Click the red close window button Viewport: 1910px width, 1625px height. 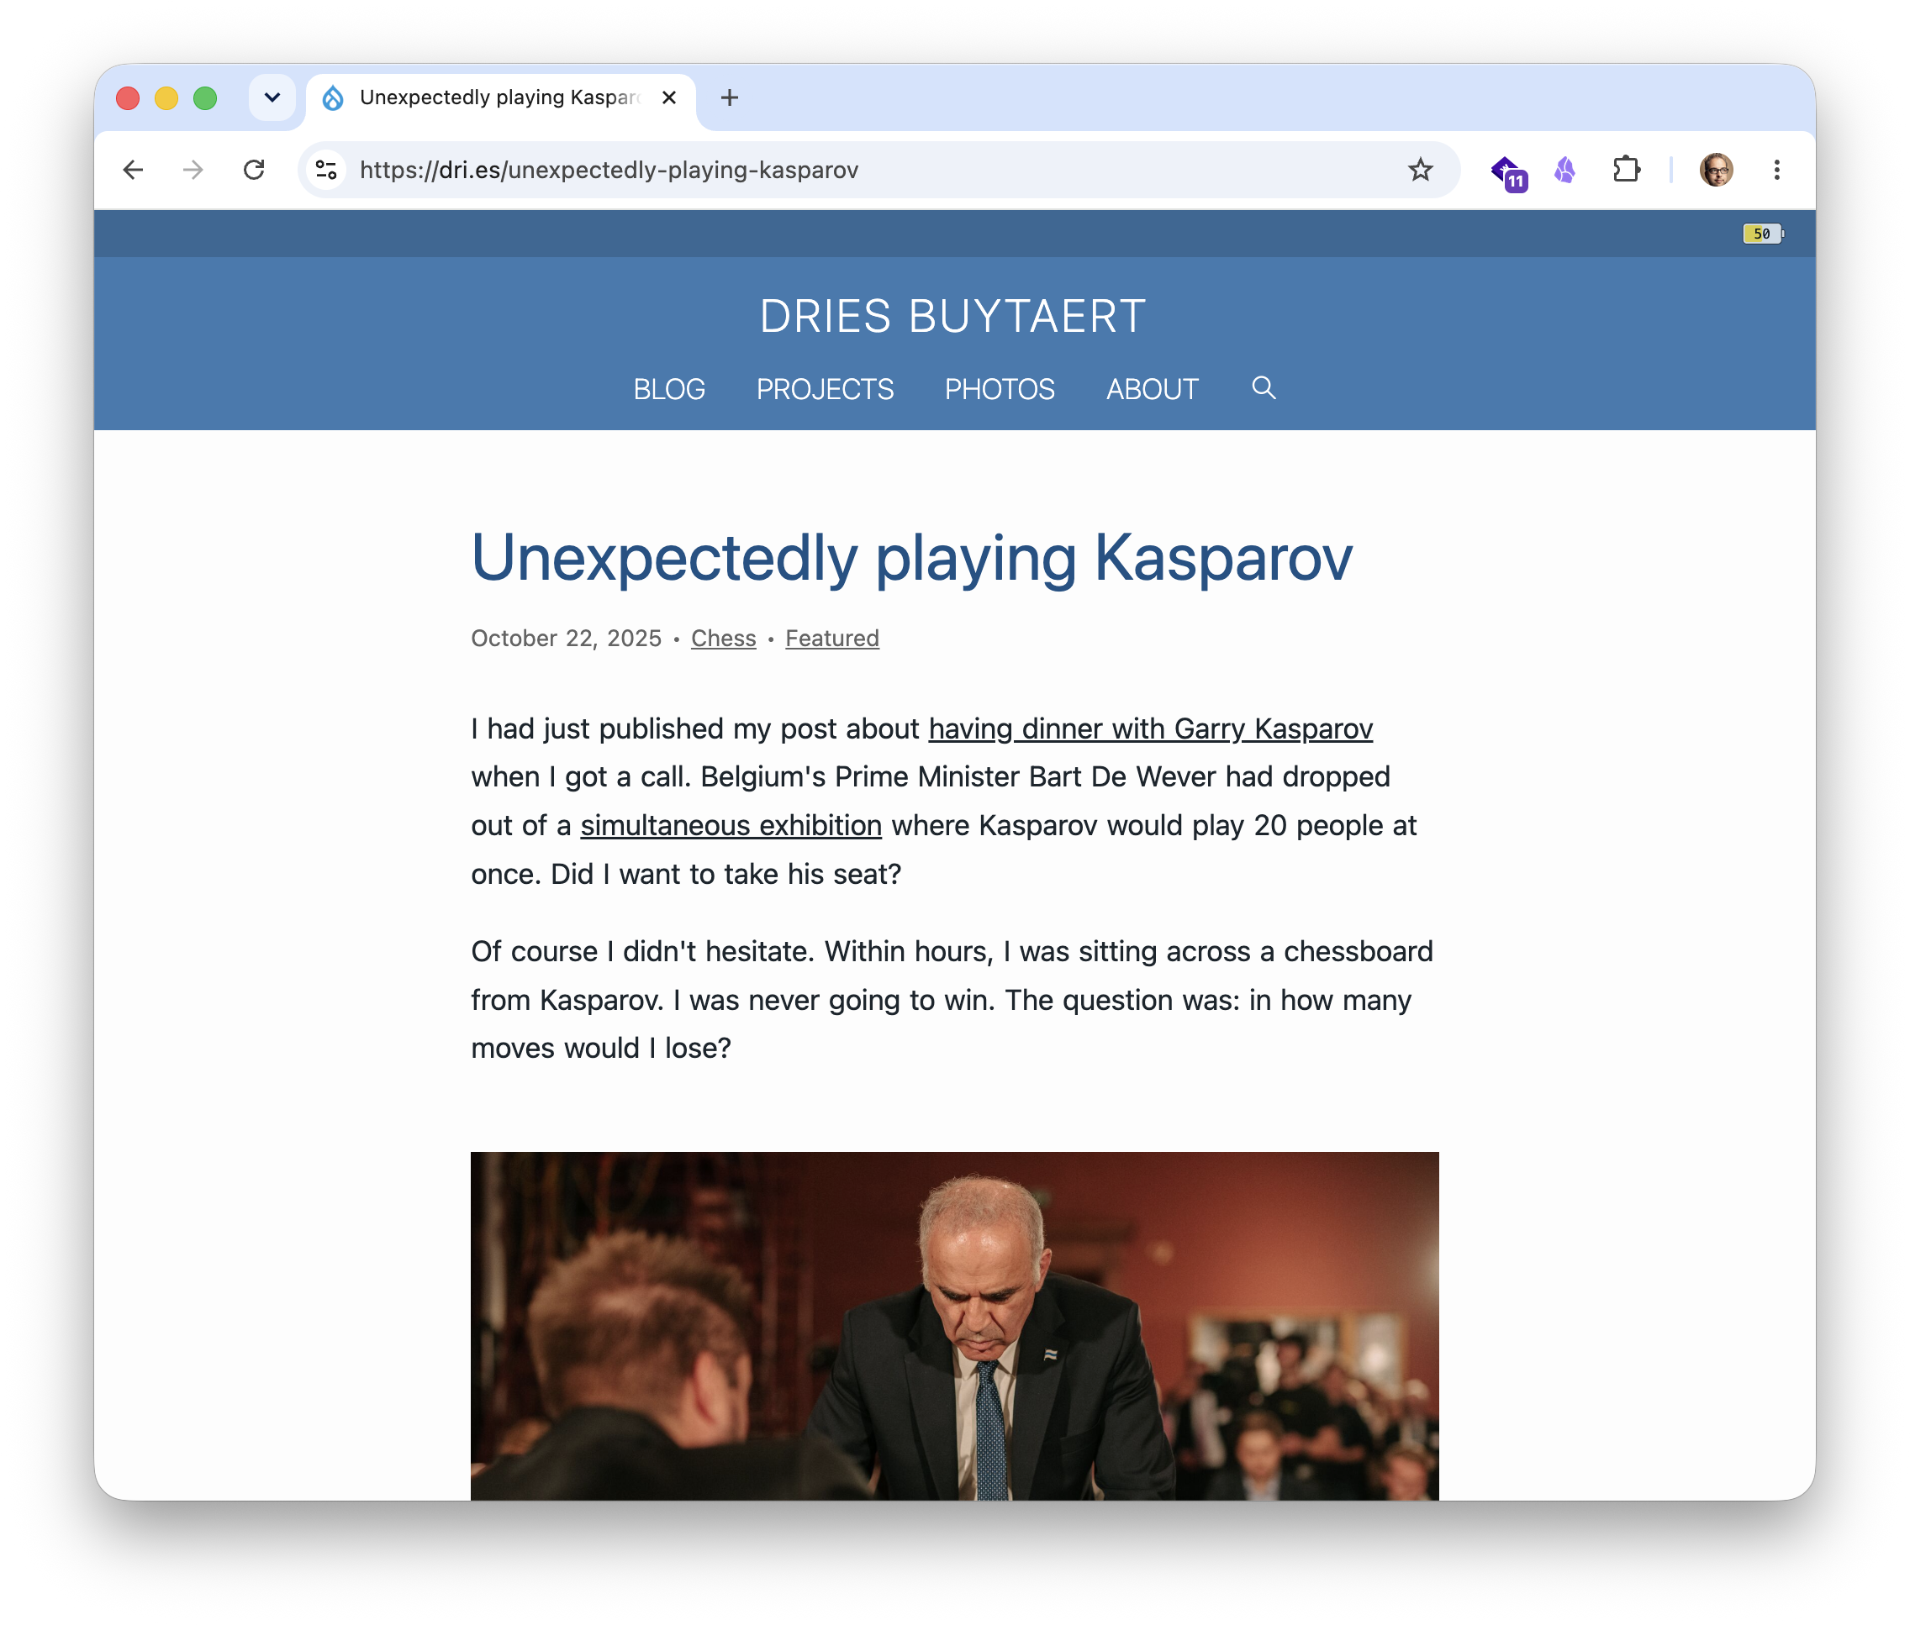[128, 97]
